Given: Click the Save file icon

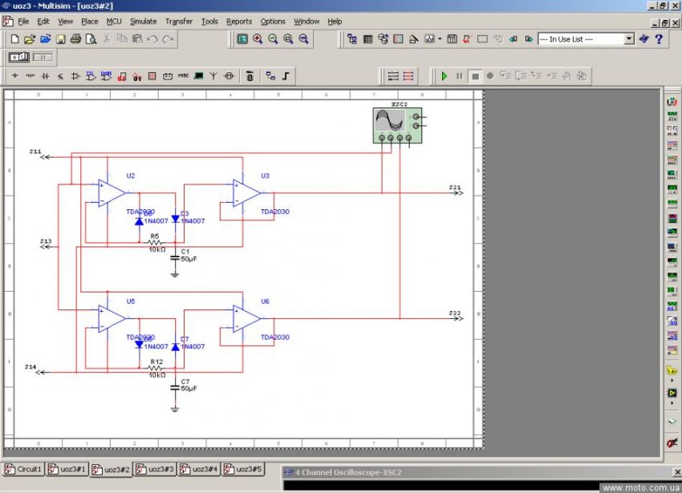Looking at the screenshot, I should [60, 38].
